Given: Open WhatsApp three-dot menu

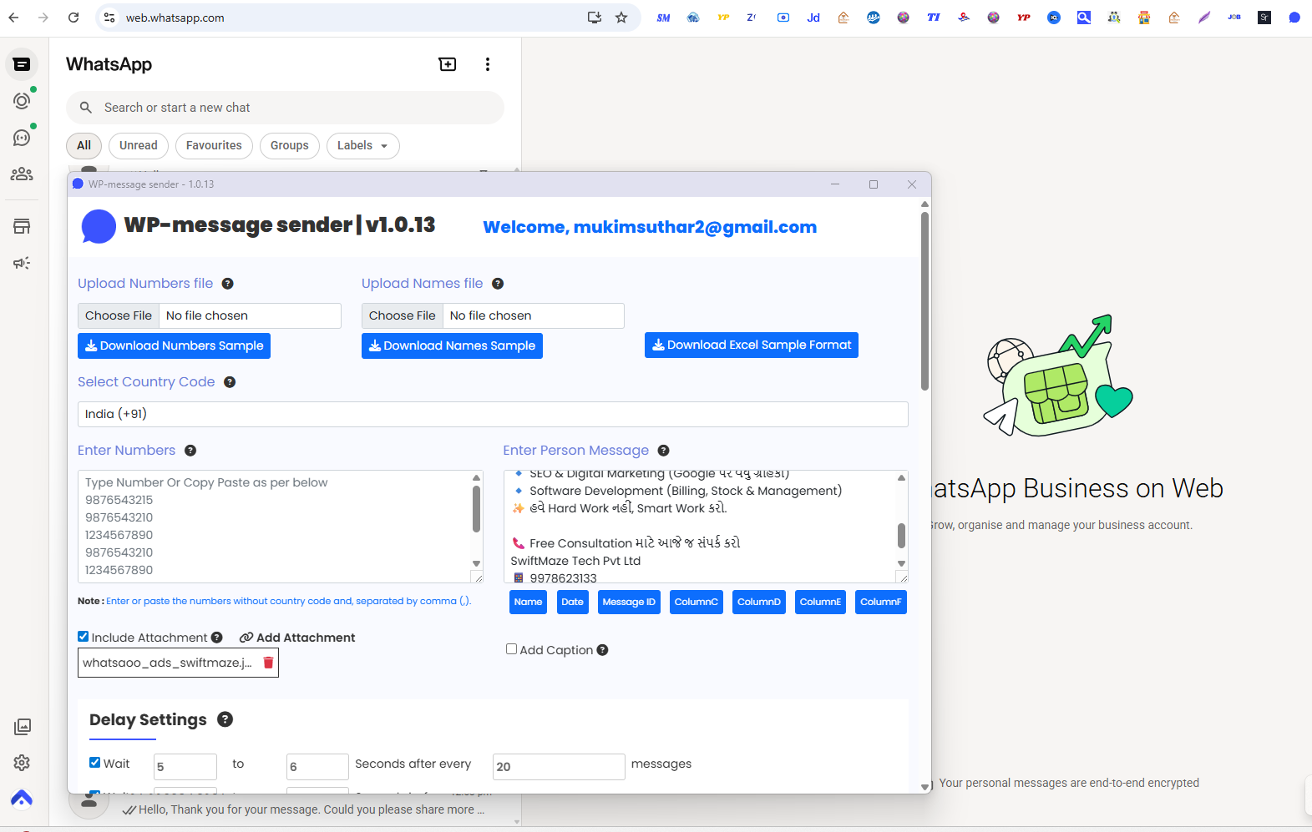Looking at the screenshot, I should click(x=488, y=64).
